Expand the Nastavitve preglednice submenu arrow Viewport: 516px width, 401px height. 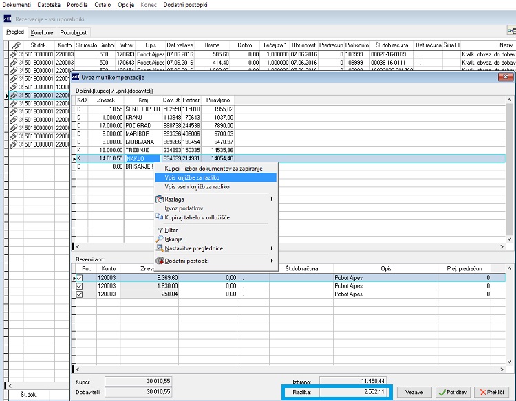(x=272, y=248)
